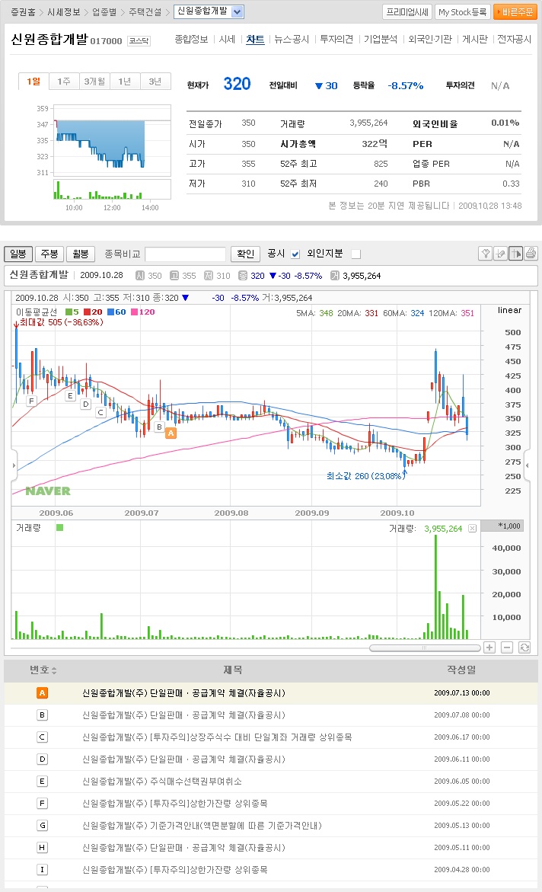Toggle the crosshair cursor tool
Image resolution: width=542 pixels, height=892 pixels.
click(x=516, y=253)
